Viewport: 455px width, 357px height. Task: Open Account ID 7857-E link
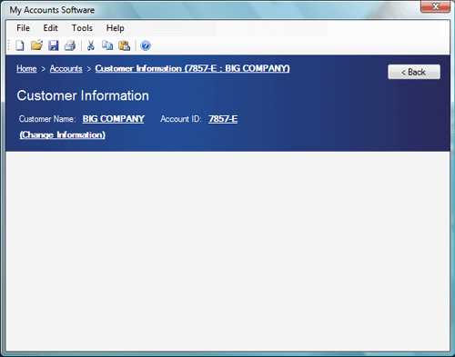tap(223, 119)
